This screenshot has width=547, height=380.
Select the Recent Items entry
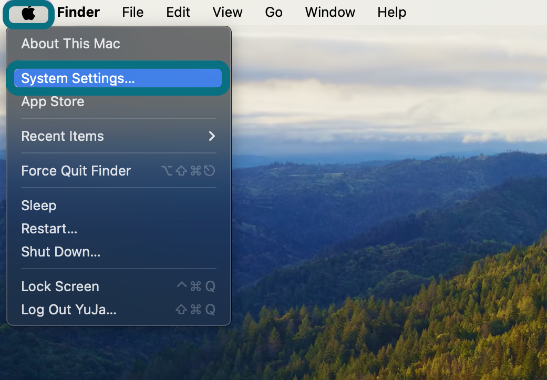[118, 136]
